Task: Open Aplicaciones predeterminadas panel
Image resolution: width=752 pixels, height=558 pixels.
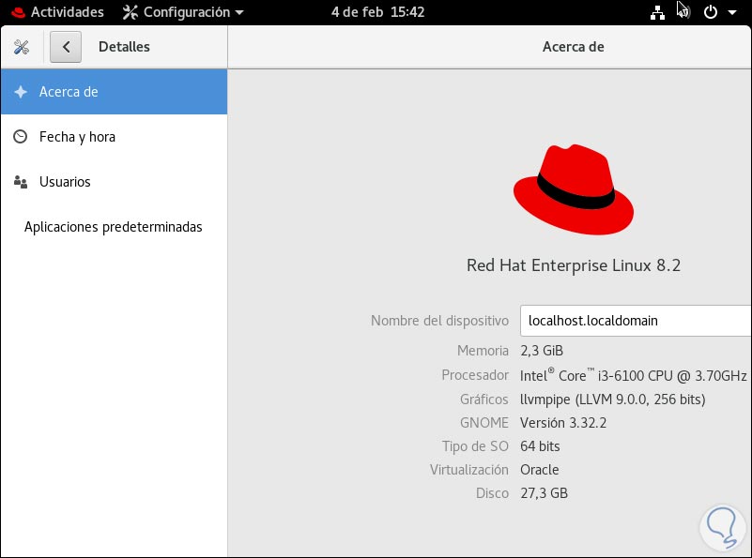Action: pyautogui.click(x=114, y=227)
